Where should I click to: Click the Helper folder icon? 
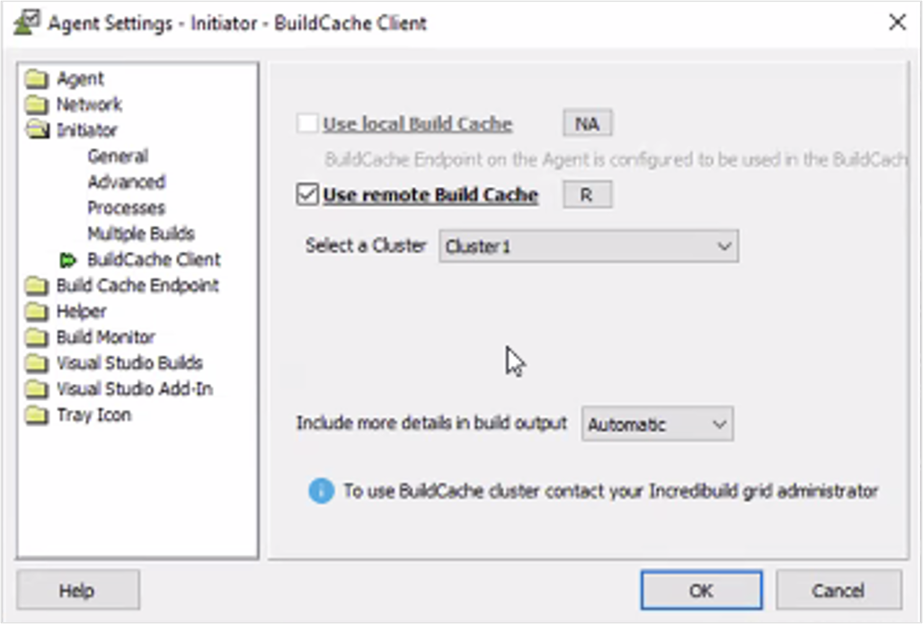click(37, 313)
